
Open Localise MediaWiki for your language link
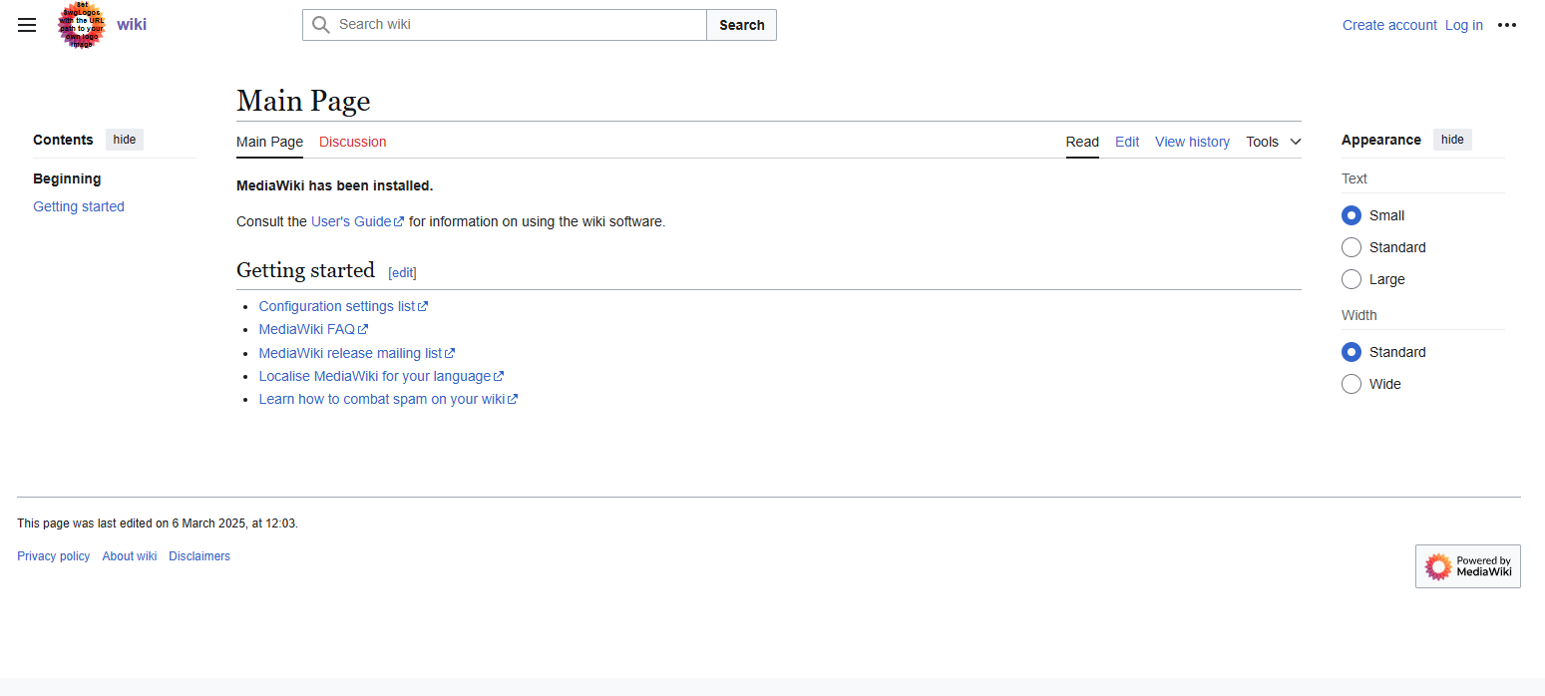[381, 376]
